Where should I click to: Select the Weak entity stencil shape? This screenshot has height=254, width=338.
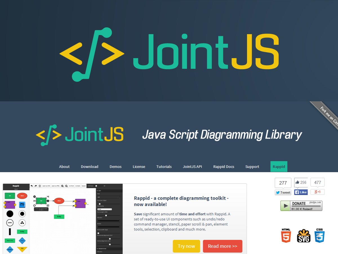click(x=10, y=240)
